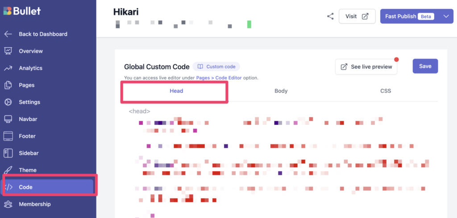Screen dimensions: 457x218
Task: Switch to the Body tab
Action: coord(281,91)
